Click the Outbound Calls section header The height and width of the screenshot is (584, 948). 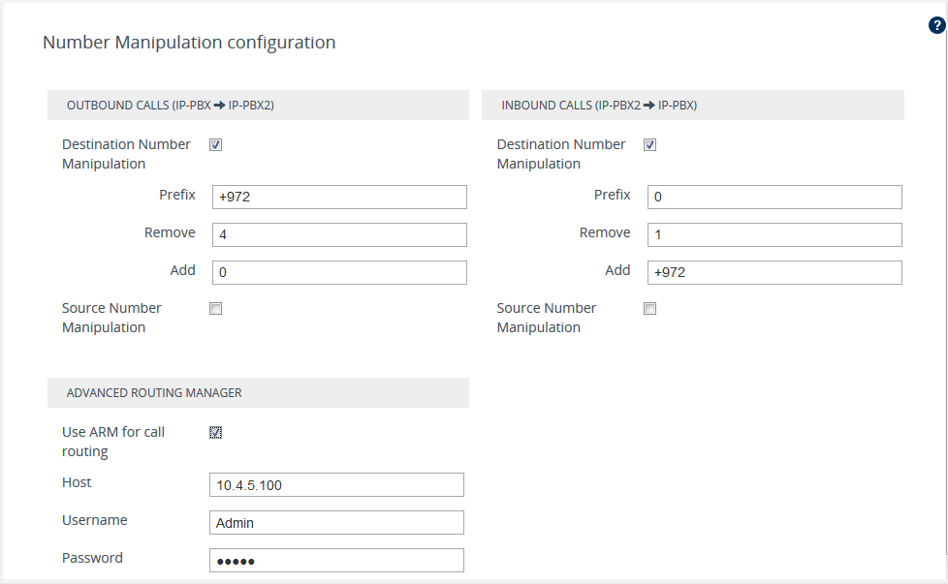tap(171, 106)
